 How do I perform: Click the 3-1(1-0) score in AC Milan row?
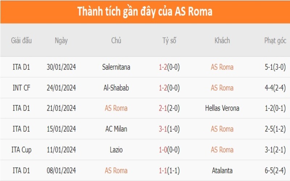point(169,129)
